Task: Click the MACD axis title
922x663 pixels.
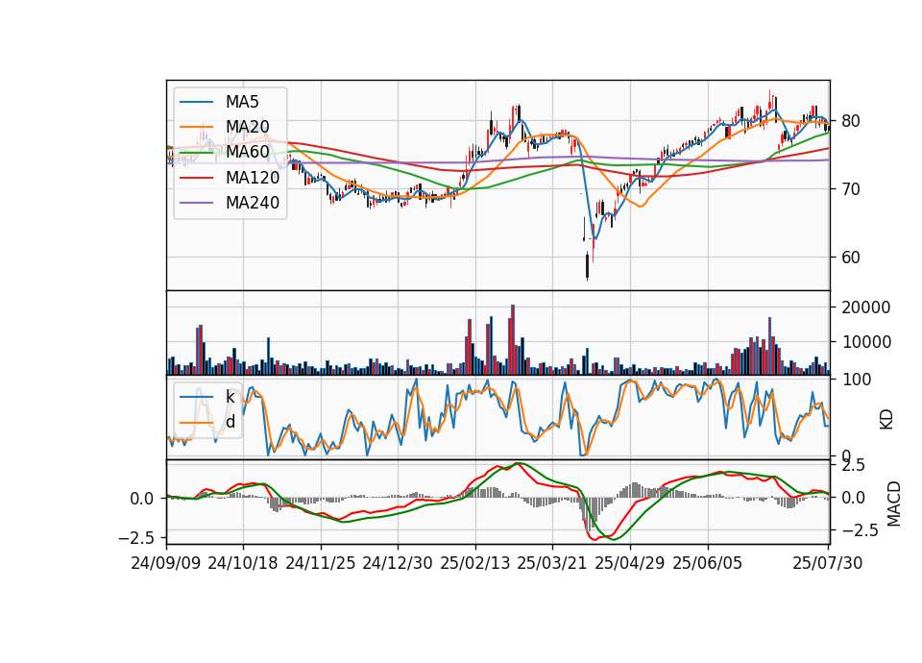Action: 894,503
